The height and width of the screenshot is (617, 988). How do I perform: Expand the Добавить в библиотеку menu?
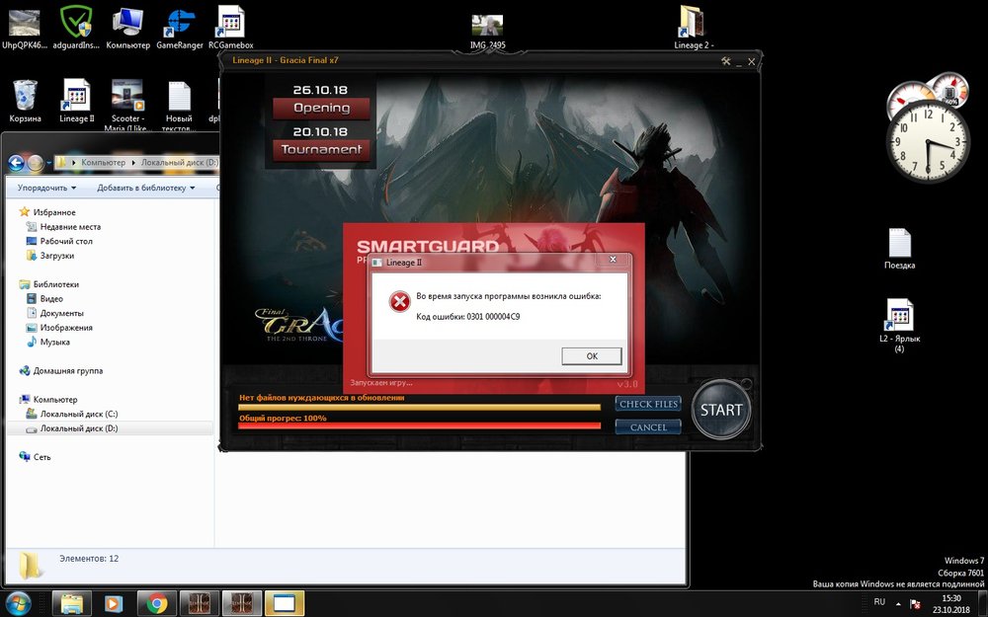coord(145,188)
